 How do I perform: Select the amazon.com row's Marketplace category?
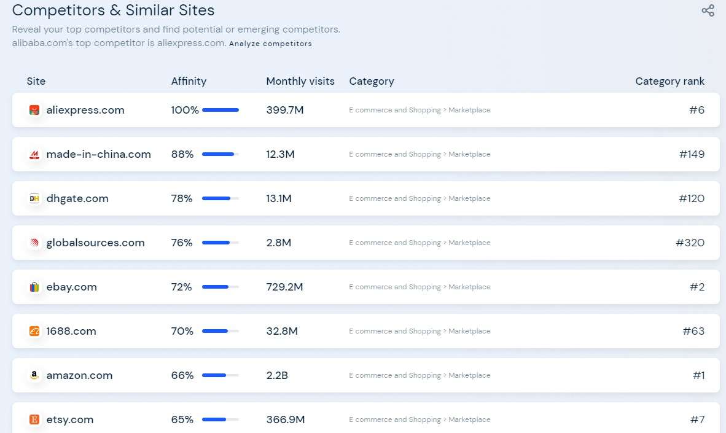469,375
